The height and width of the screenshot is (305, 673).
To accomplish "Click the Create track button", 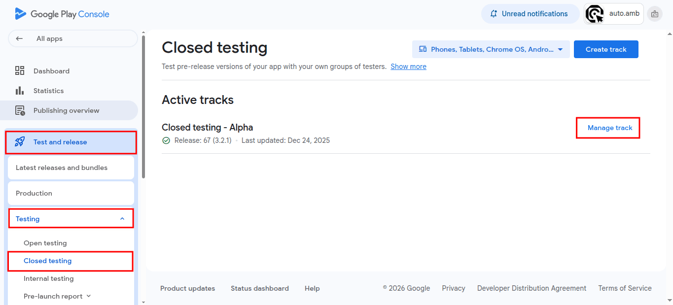I will point(606,49).
